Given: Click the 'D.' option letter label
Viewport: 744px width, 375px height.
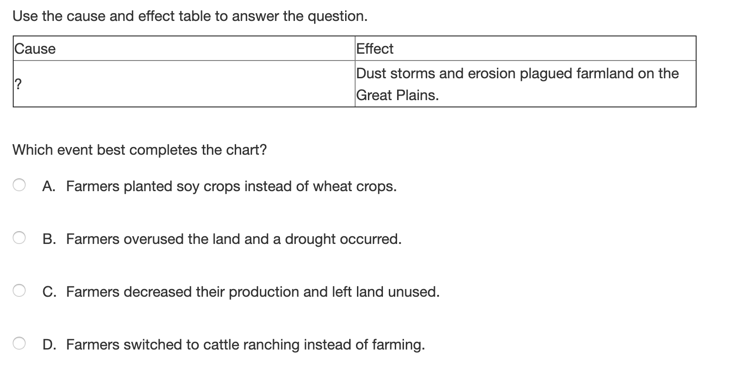Looking at the screenshot, I should coord(49,345).
